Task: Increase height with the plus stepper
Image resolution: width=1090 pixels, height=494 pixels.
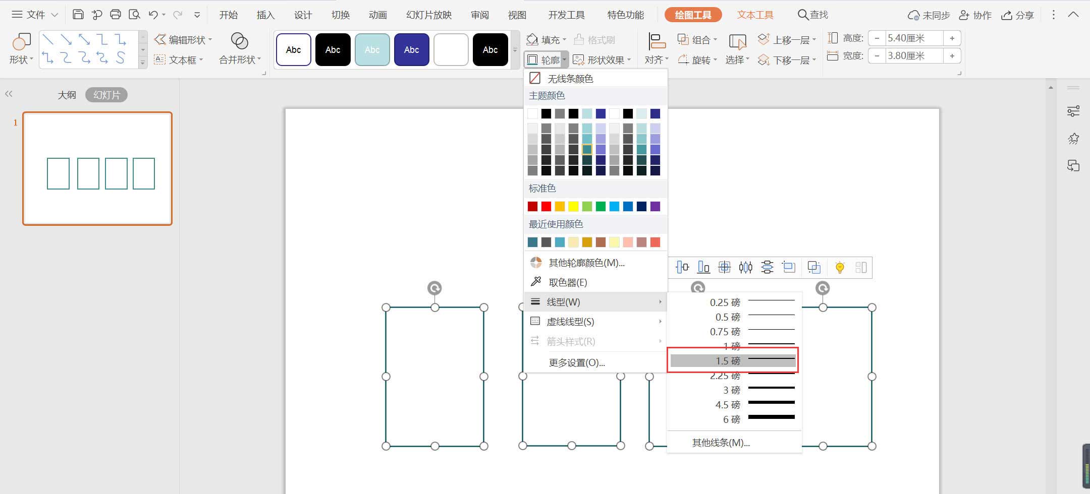Action: pyautogui.click(x=952, y=38)
